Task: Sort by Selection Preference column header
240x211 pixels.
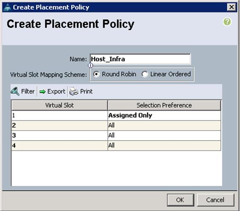Action: [x=164, y=105]
